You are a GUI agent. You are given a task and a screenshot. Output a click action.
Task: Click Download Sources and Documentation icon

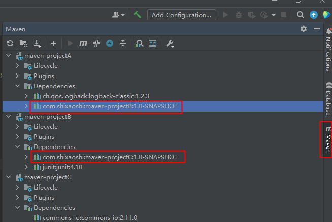tap(37, 44)
